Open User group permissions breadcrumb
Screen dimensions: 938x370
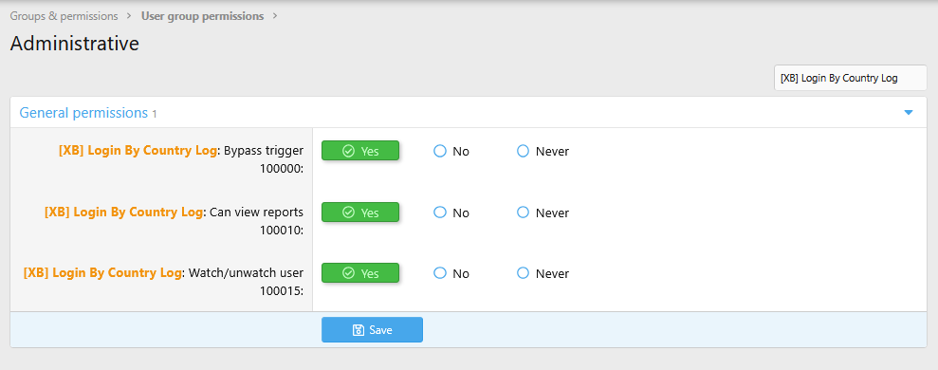[202, 16]
